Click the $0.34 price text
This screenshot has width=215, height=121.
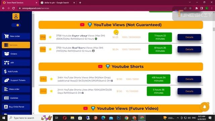tap(115, 49)
